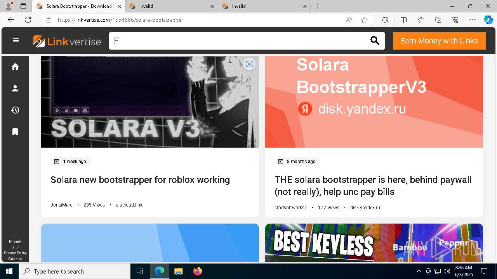Click '235 Views' text
Image resolution: width=497 pixels, height=279 pixels.
tap(94, 205)
